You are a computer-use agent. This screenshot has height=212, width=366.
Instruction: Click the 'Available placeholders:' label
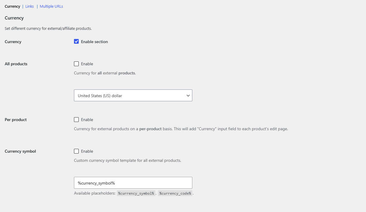click(95, 193)
